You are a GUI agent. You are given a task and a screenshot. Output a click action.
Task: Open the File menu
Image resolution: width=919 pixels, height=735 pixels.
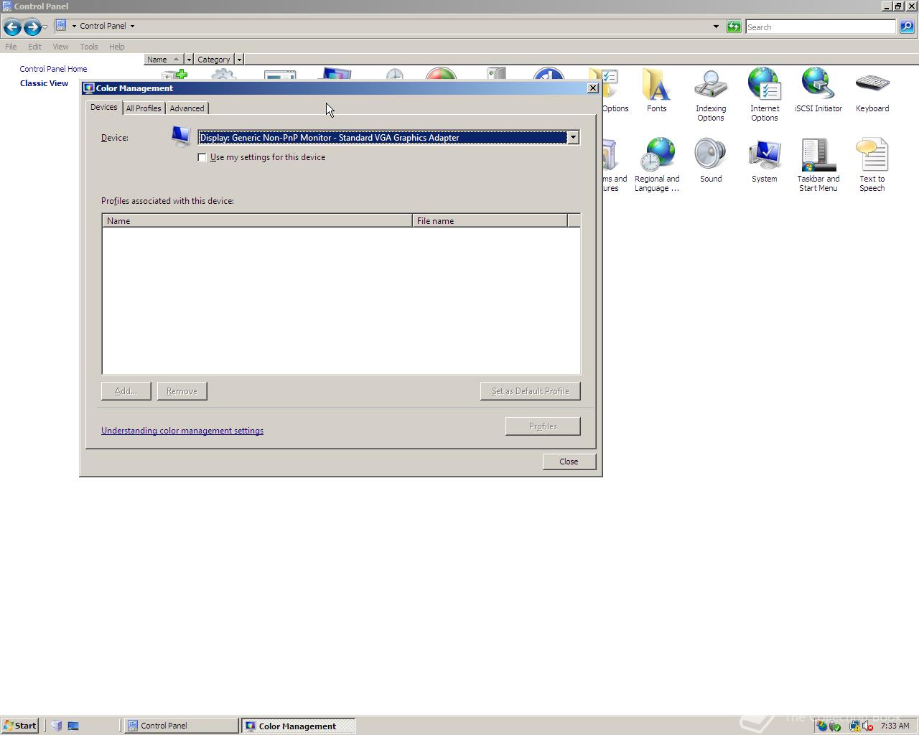pyautogui.click(x=11, y=47)
